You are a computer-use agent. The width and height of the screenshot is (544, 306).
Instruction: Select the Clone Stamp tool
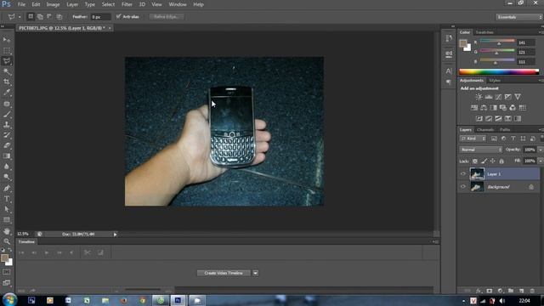[7, 124]
